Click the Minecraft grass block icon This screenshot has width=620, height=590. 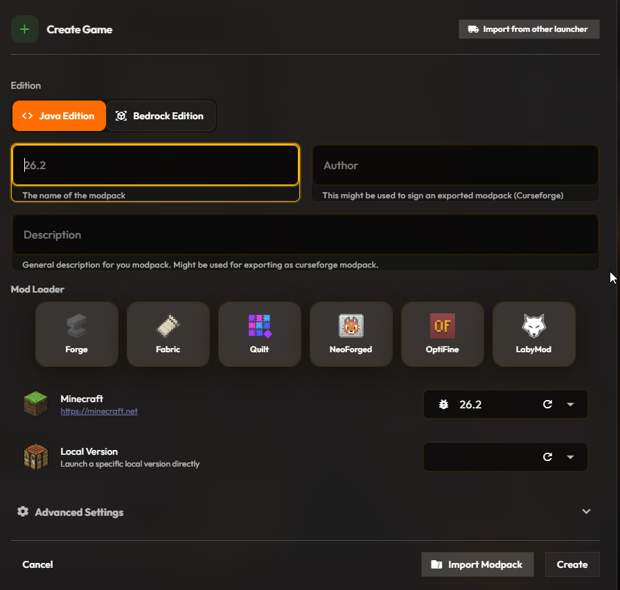[x=36, y=404]
